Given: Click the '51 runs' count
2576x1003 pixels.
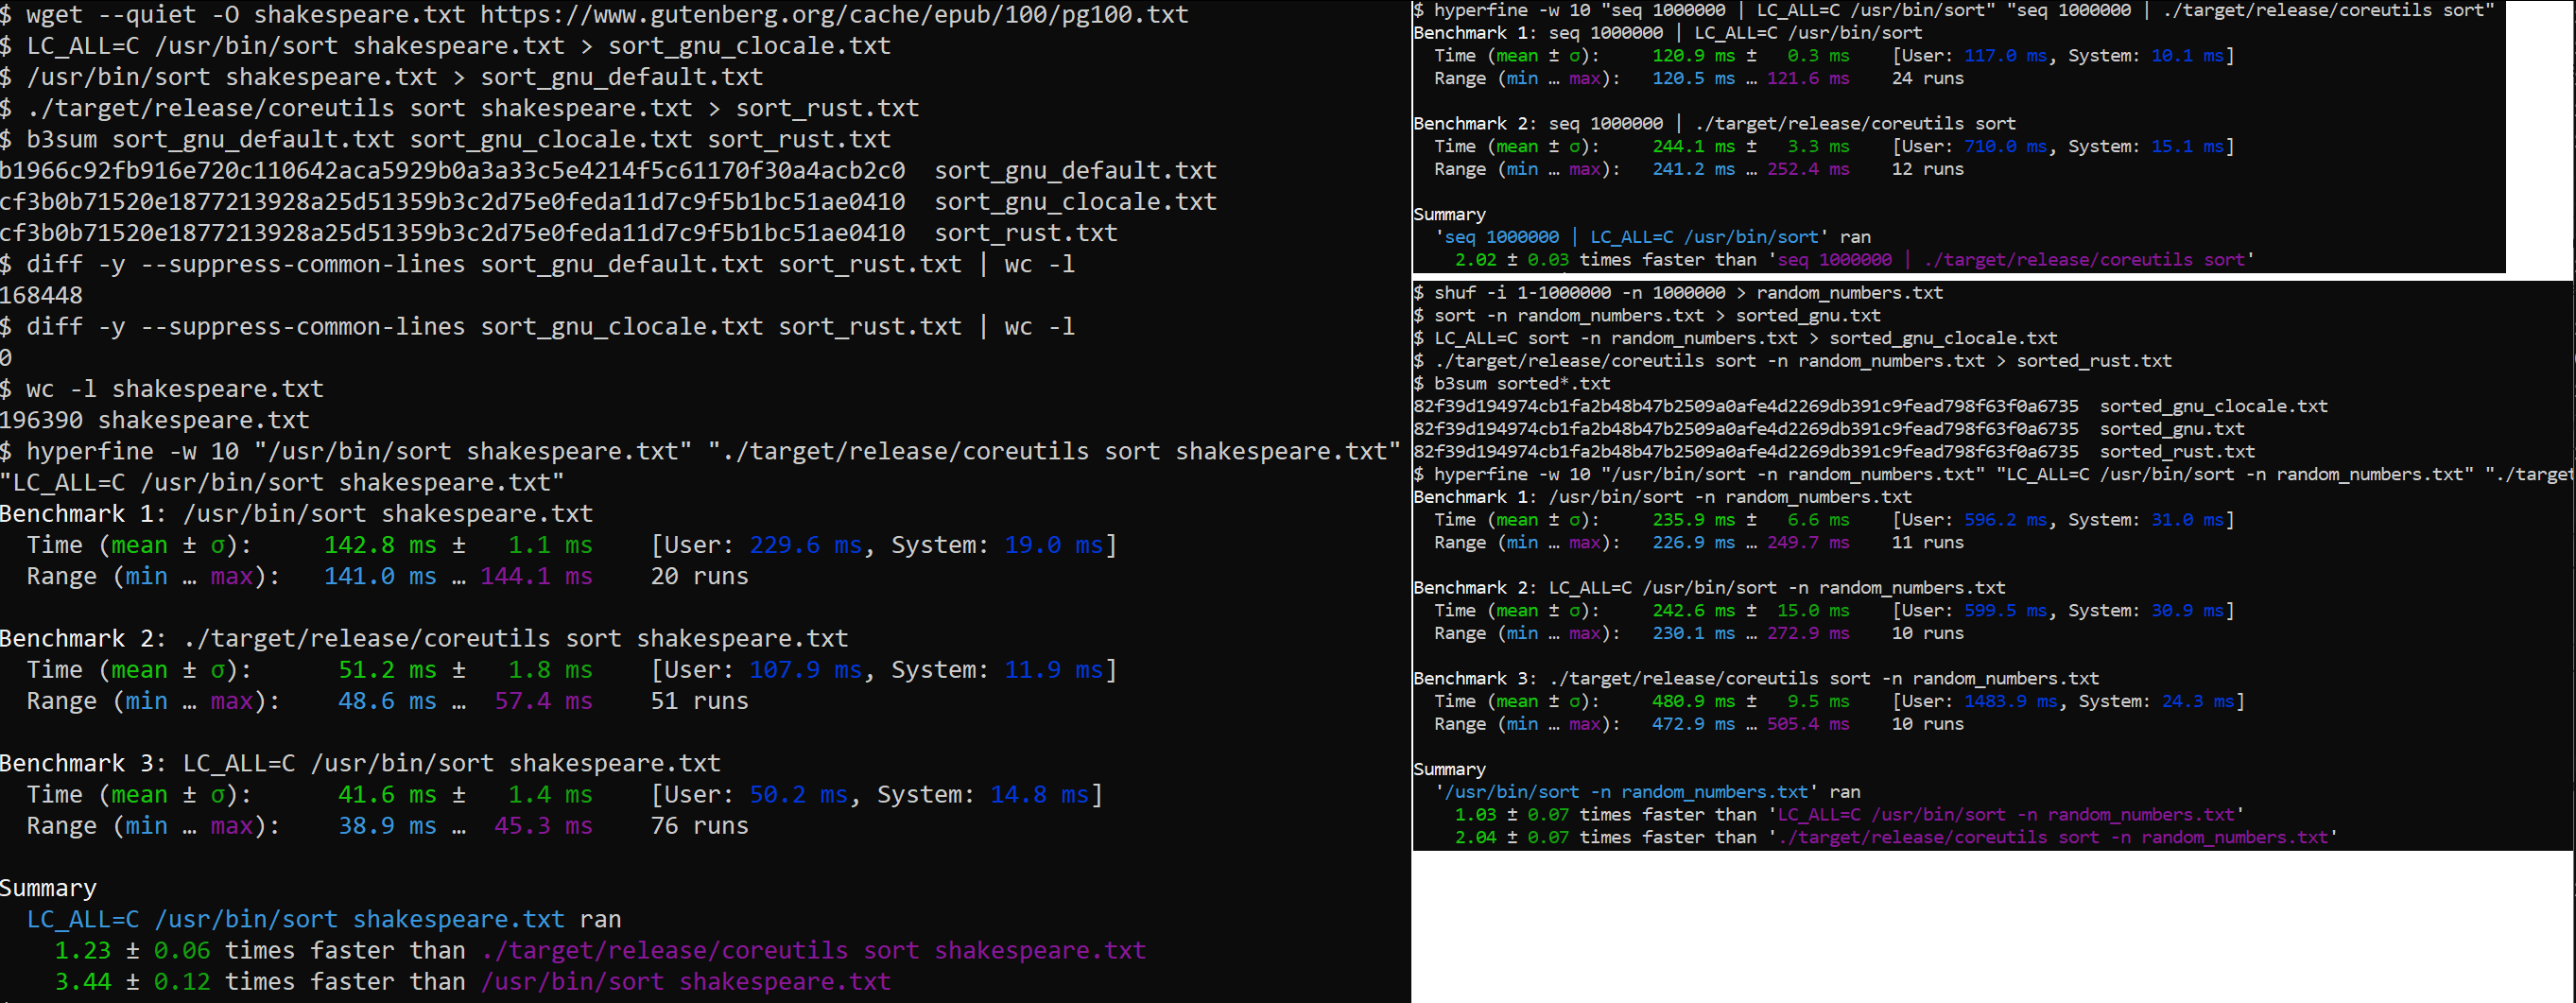Looking at the screenshot, I should coord(700,701).
